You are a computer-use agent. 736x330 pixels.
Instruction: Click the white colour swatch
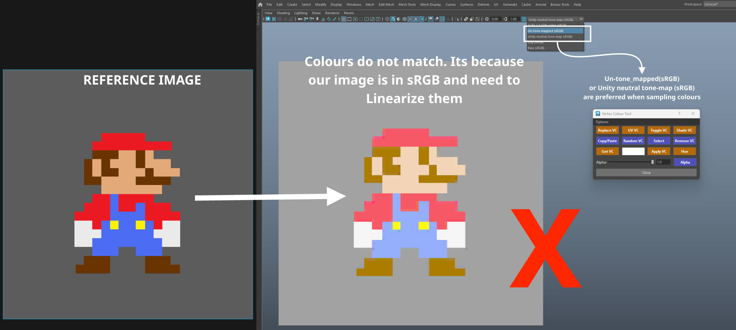(x=633, y=151)
